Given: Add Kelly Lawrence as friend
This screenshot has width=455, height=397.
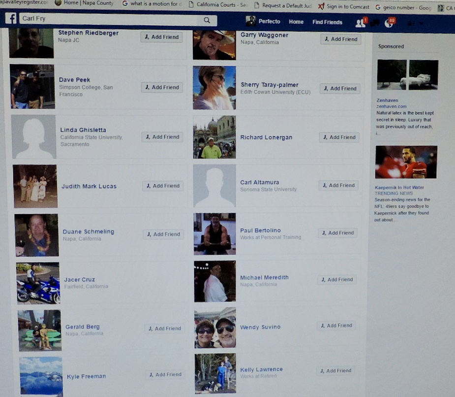Looking at the screenshot, I should [x=335, y=370].
